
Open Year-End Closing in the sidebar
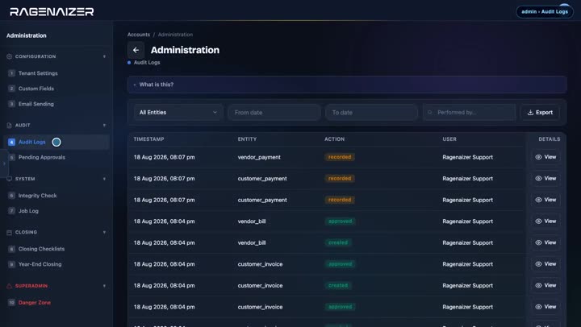click(x=56, y=264)
